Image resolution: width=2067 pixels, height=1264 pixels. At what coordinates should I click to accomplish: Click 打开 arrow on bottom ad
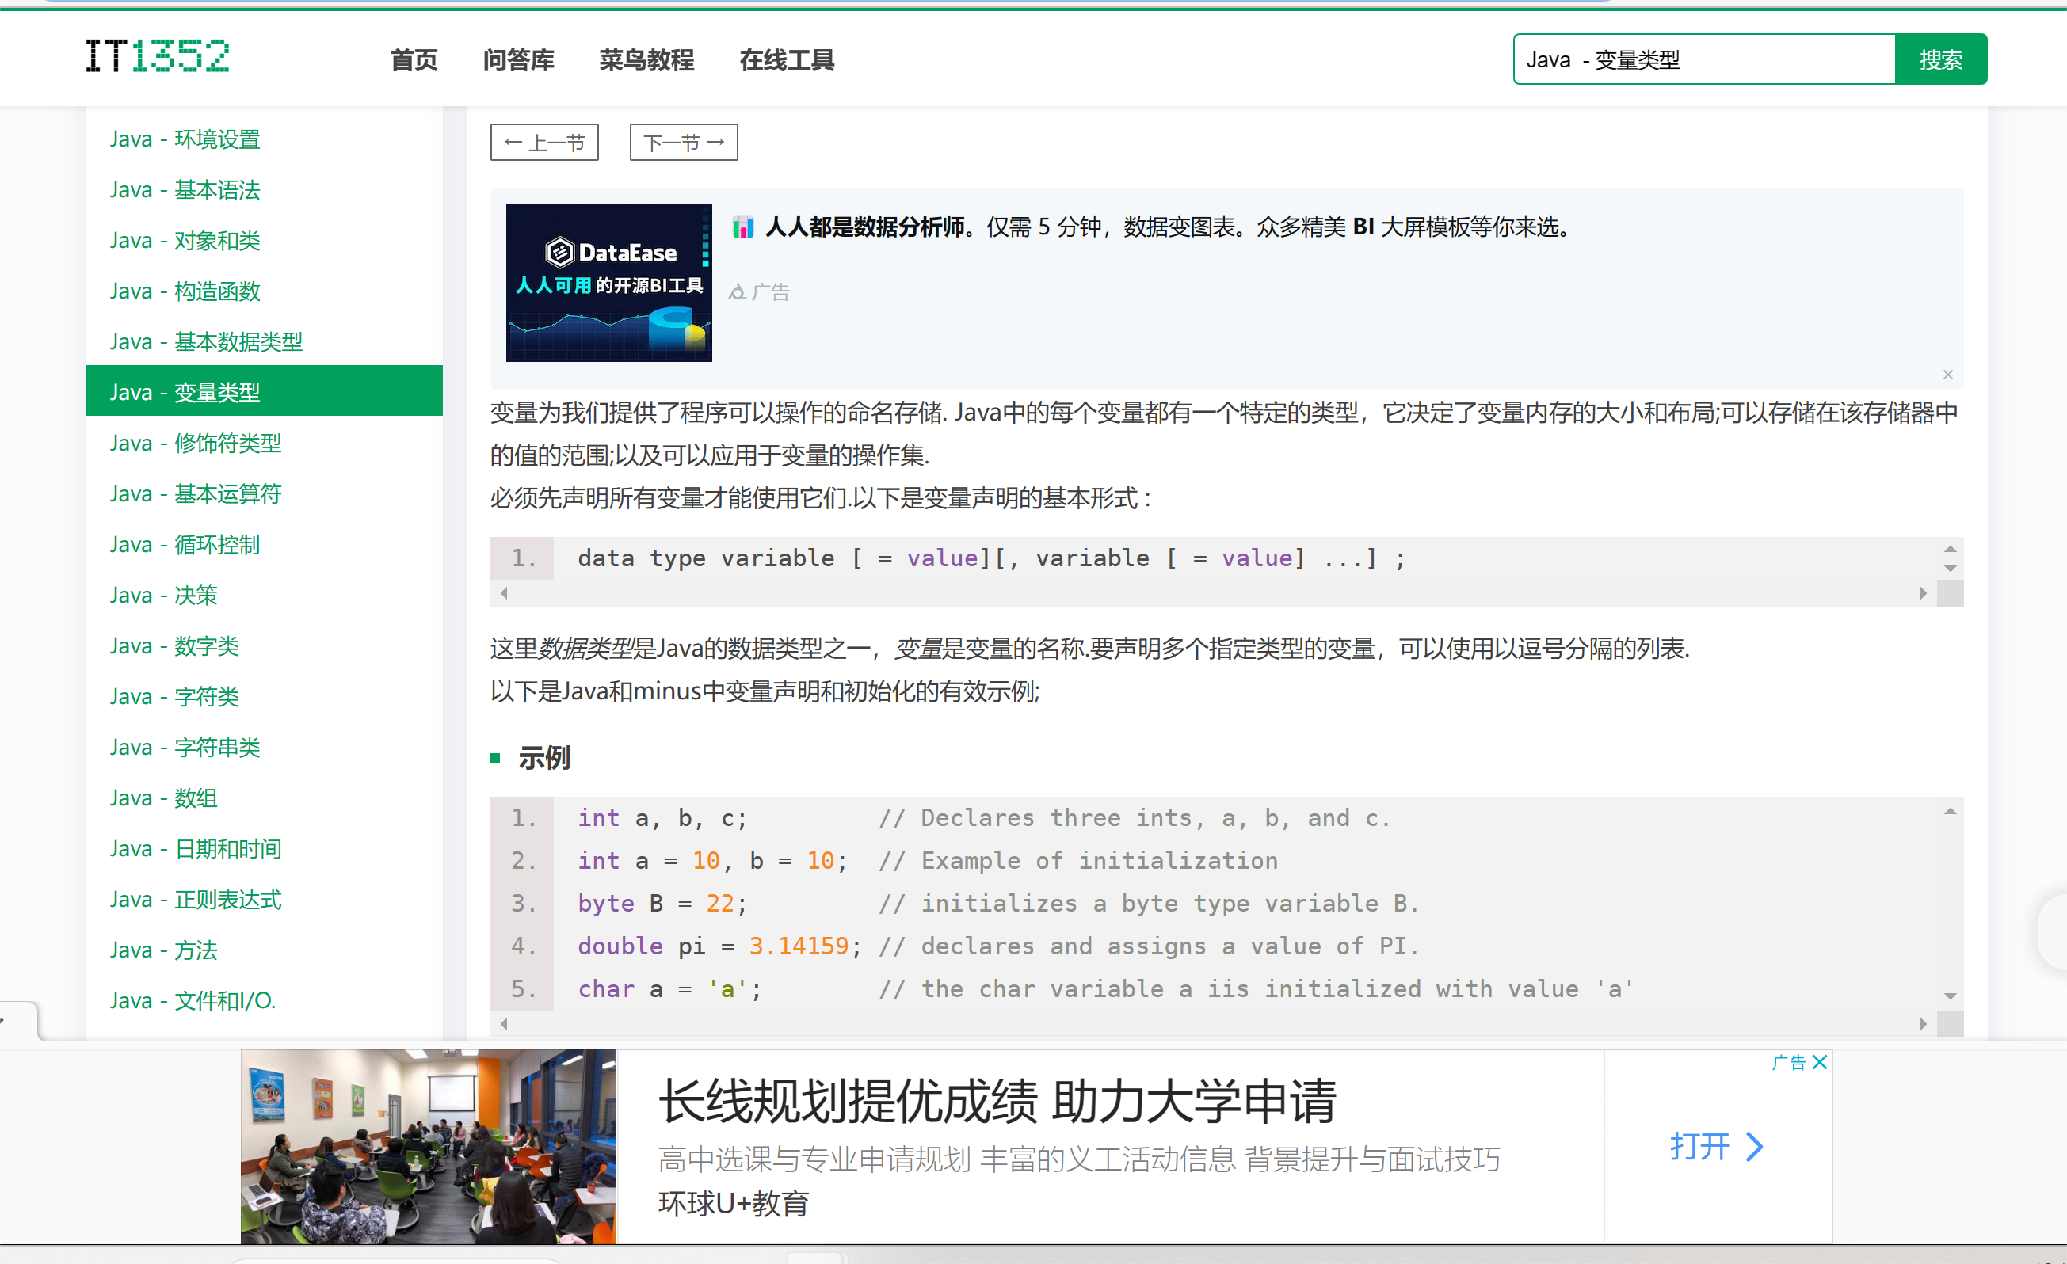coord(1716,1146)
